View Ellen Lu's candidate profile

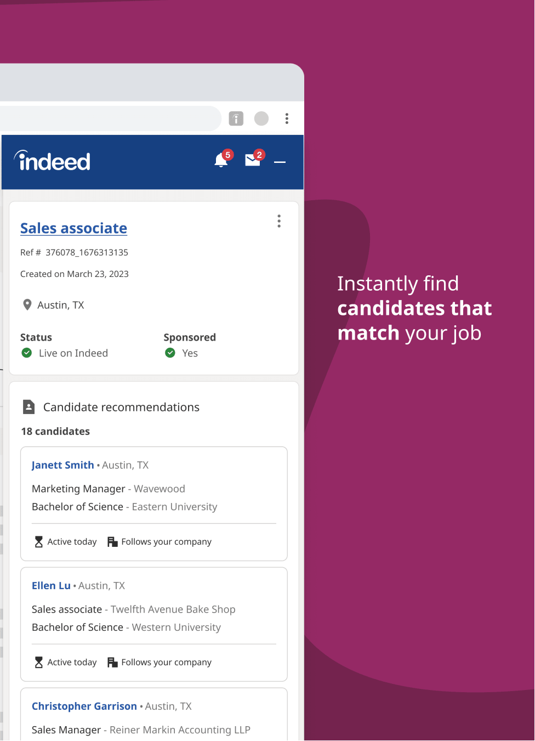point(50,585)
